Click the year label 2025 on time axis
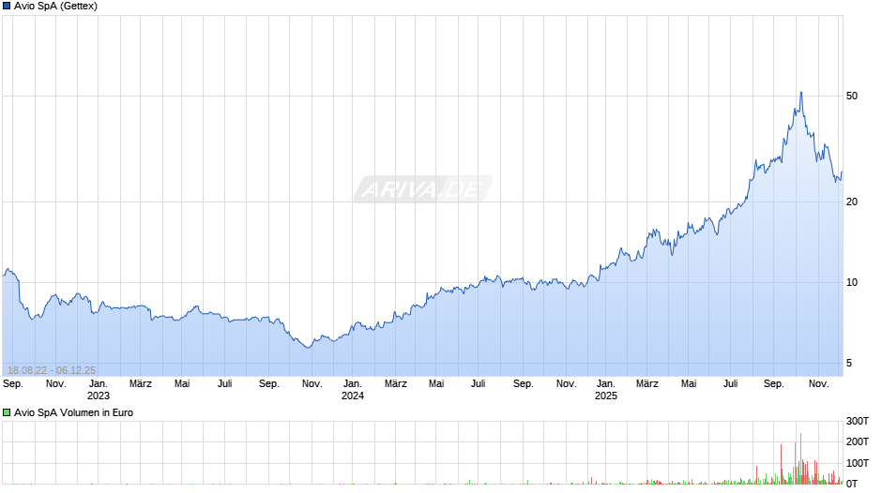 tap(606, 396)
